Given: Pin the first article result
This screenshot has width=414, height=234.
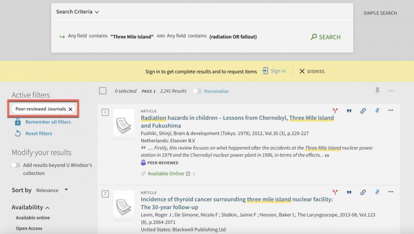Looking at the screenshot, I should [x=377, y=111].
